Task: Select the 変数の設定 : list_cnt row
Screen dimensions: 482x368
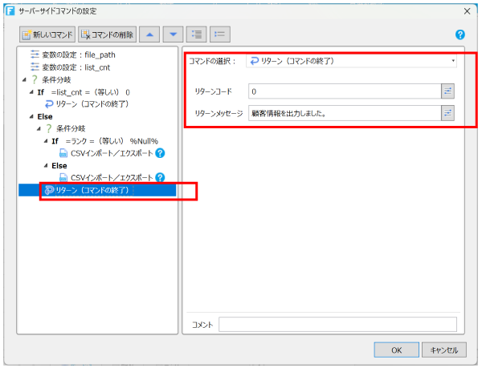Action: click(71, 67)
